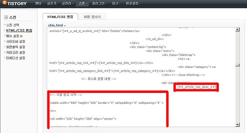Click the div class="content-bg" line

148,47
